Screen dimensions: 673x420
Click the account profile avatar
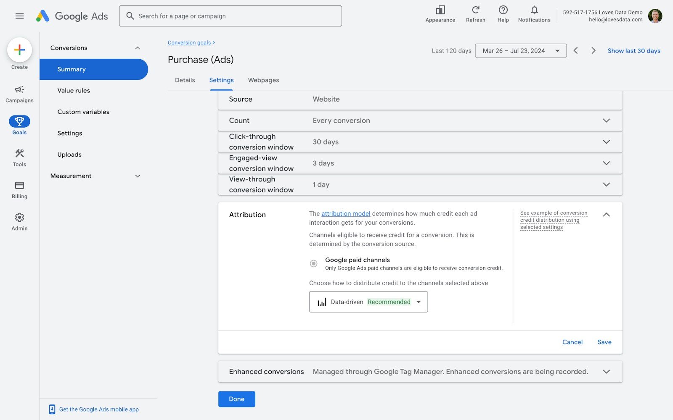coord(655,16)
